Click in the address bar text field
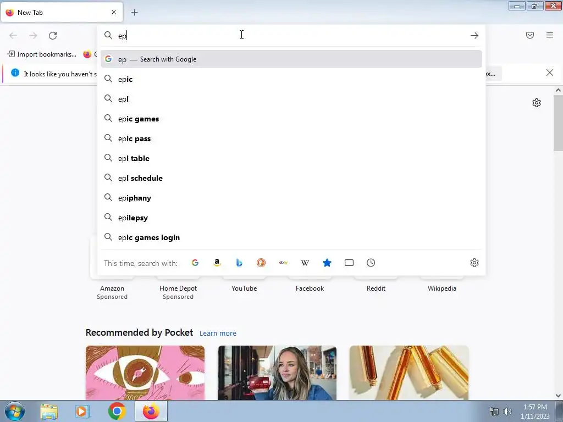The width and height of the screenshot is (563, 422). [291, 36]
